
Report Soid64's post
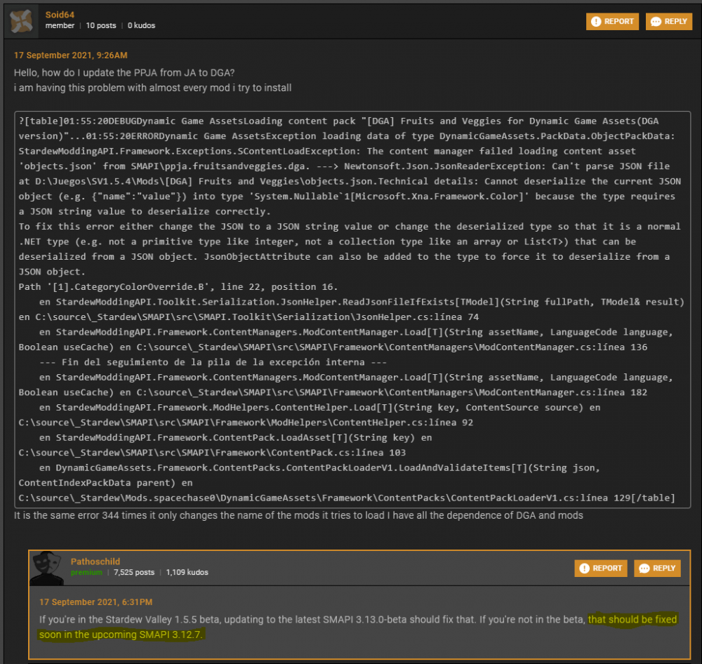click(612, 21)
